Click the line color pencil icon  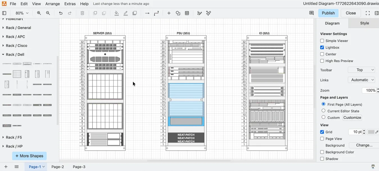pyautogui.click(x=126, y=13)
